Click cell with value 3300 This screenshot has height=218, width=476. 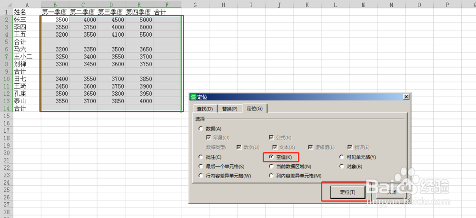tap(55, 64)
